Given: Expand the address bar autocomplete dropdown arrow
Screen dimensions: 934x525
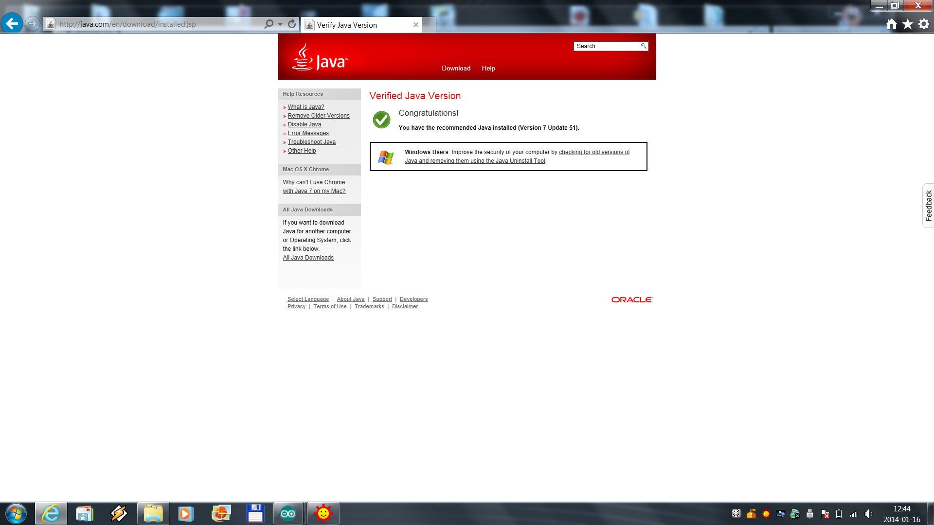Looking at the screenshot, I should coord(280,24).
